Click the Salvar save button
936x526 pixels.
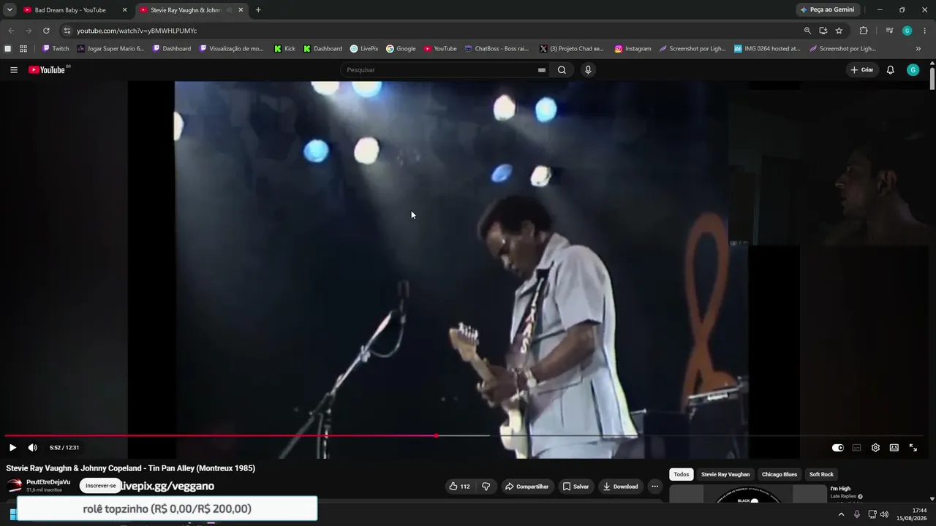575,487
